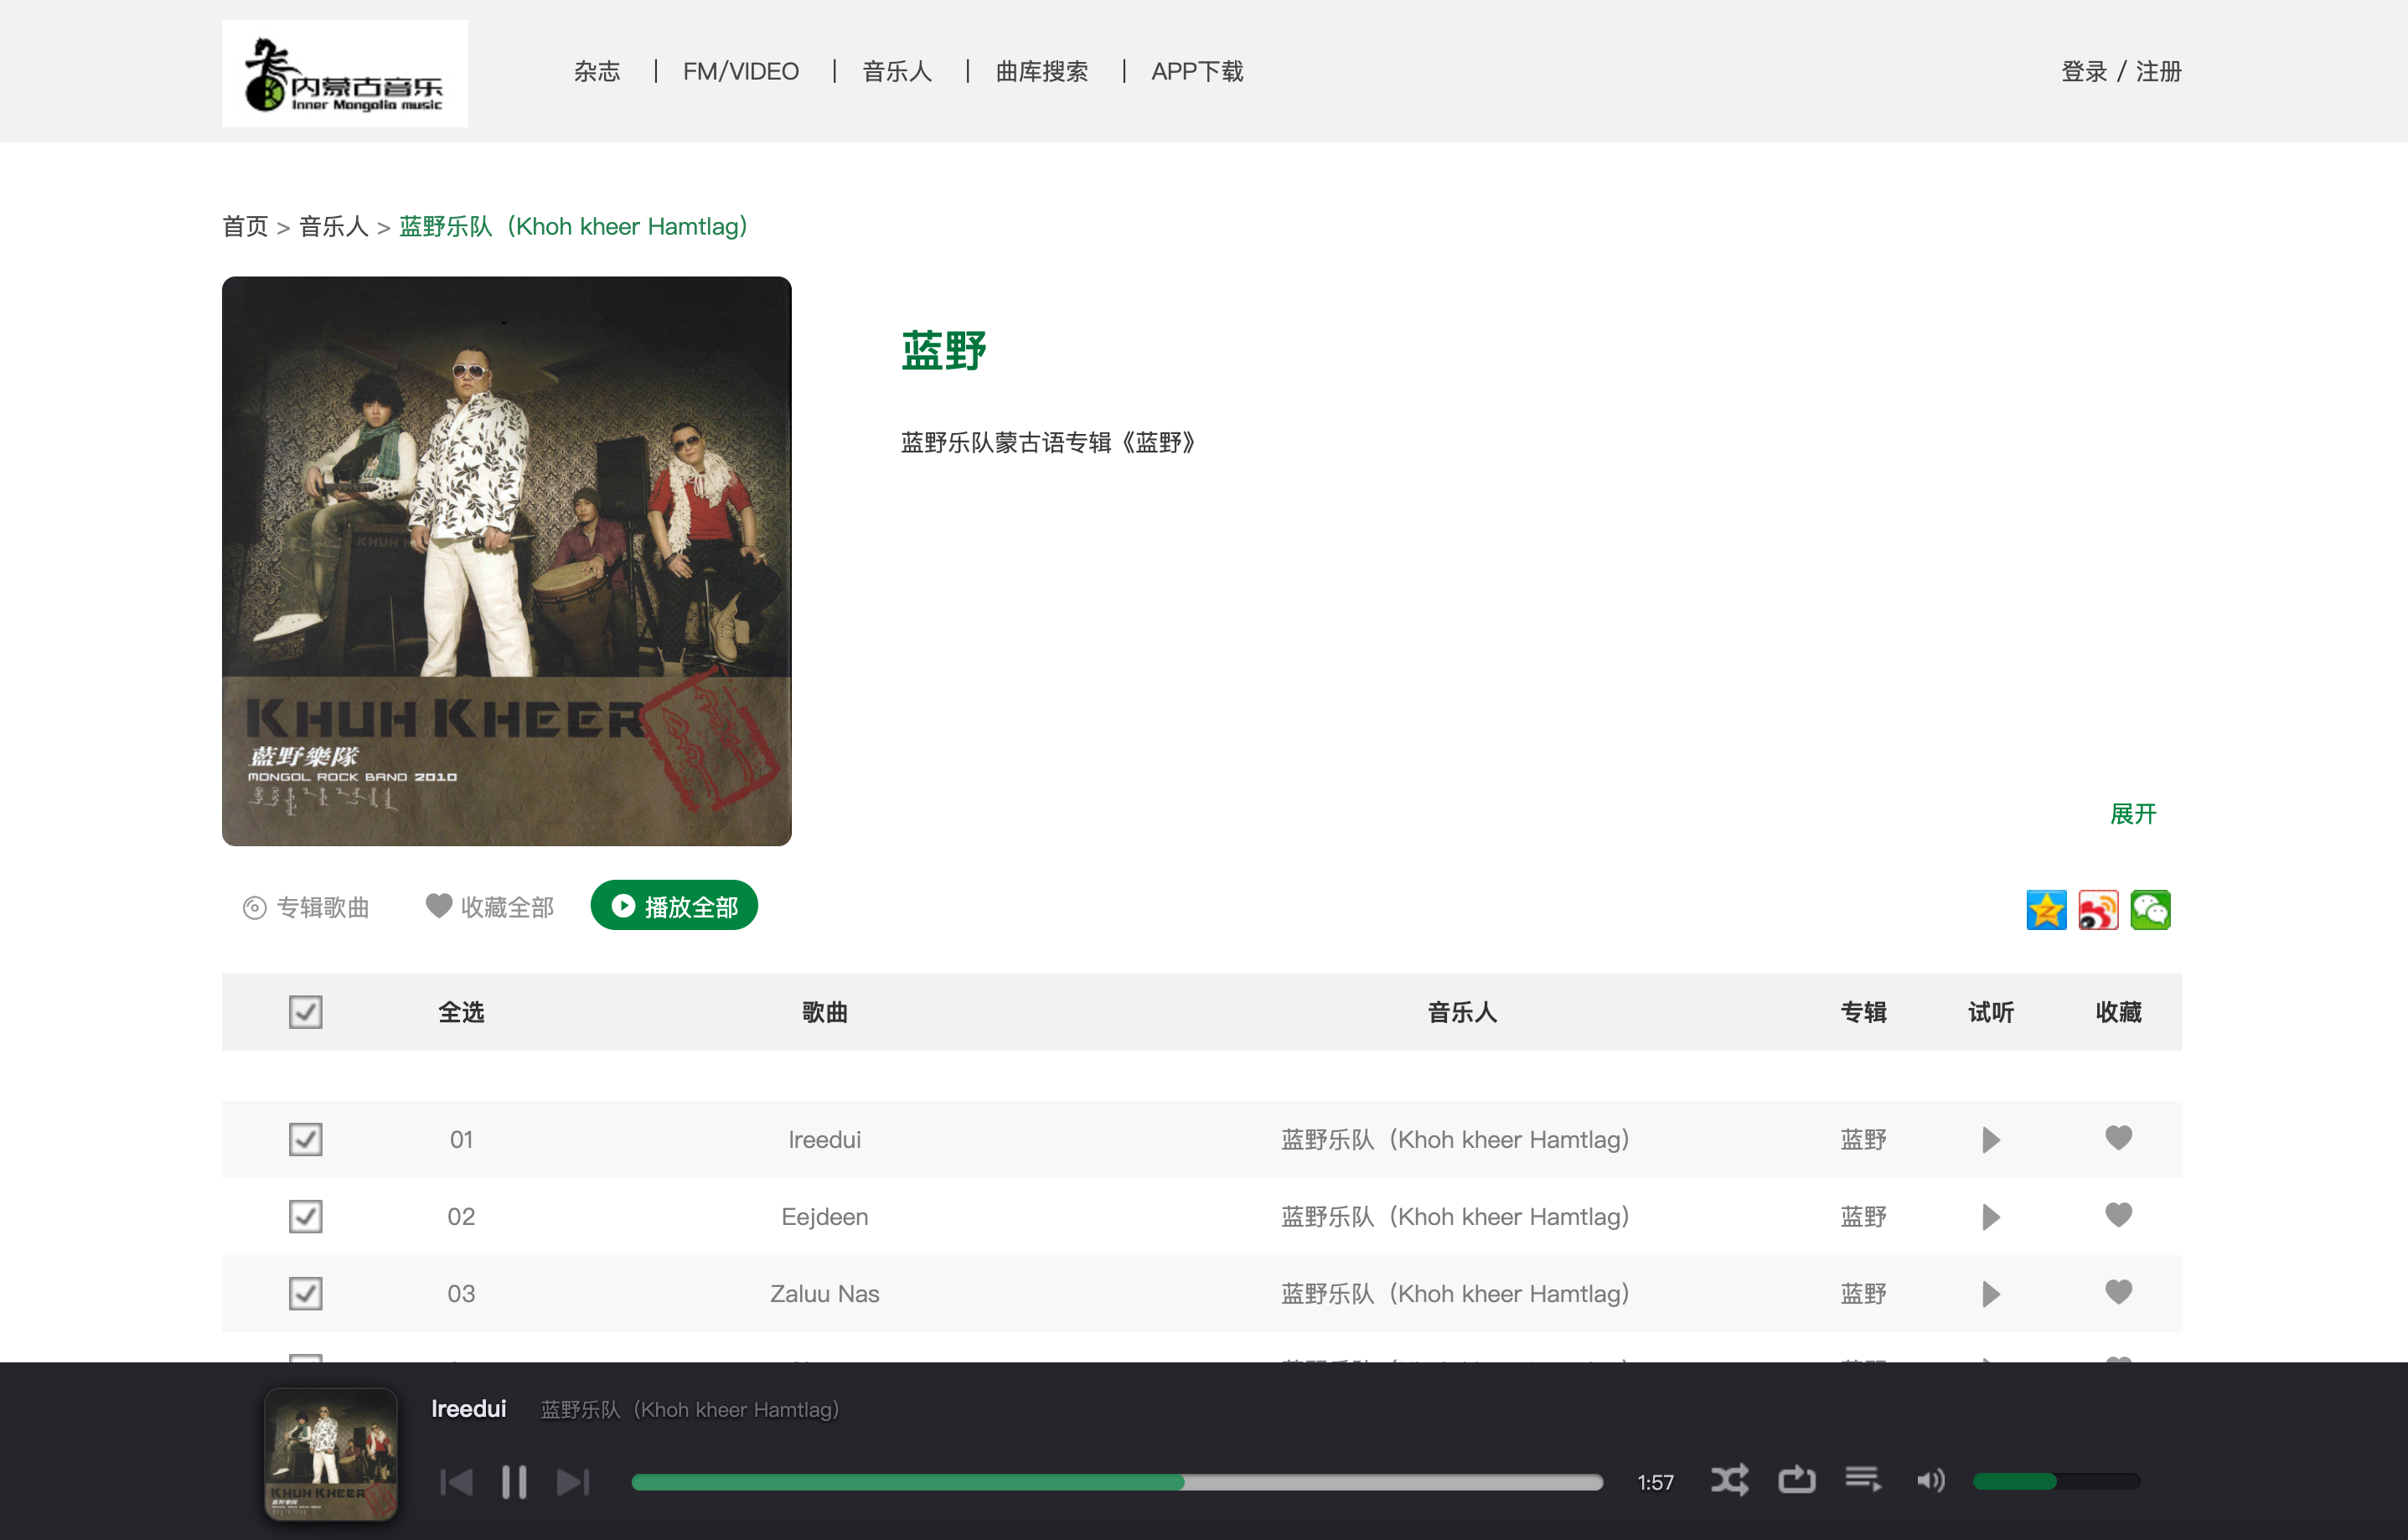Go back to previous track
Screen dimensions: 2408x1540
click(x=456, y=1481)
